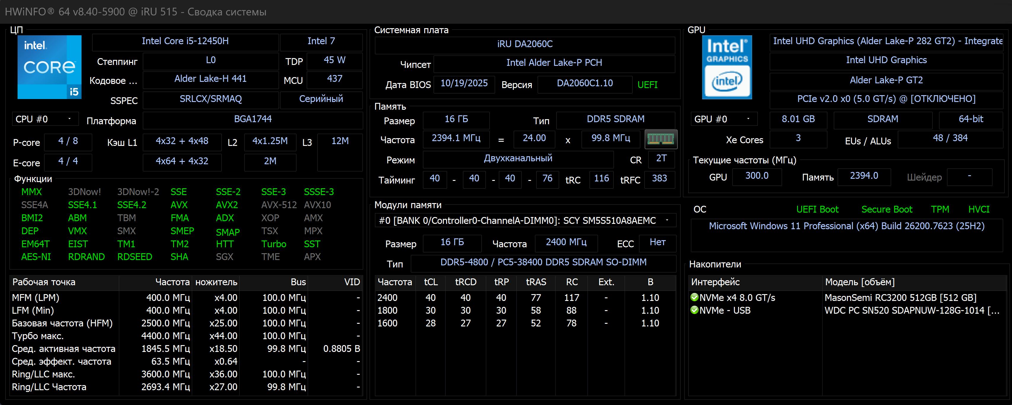This screenshot has height=405, width=1012.
Task: Select the MasonSemi RC3200 512GB drive row
Action: pyautogui.click(x=900, y=298)
